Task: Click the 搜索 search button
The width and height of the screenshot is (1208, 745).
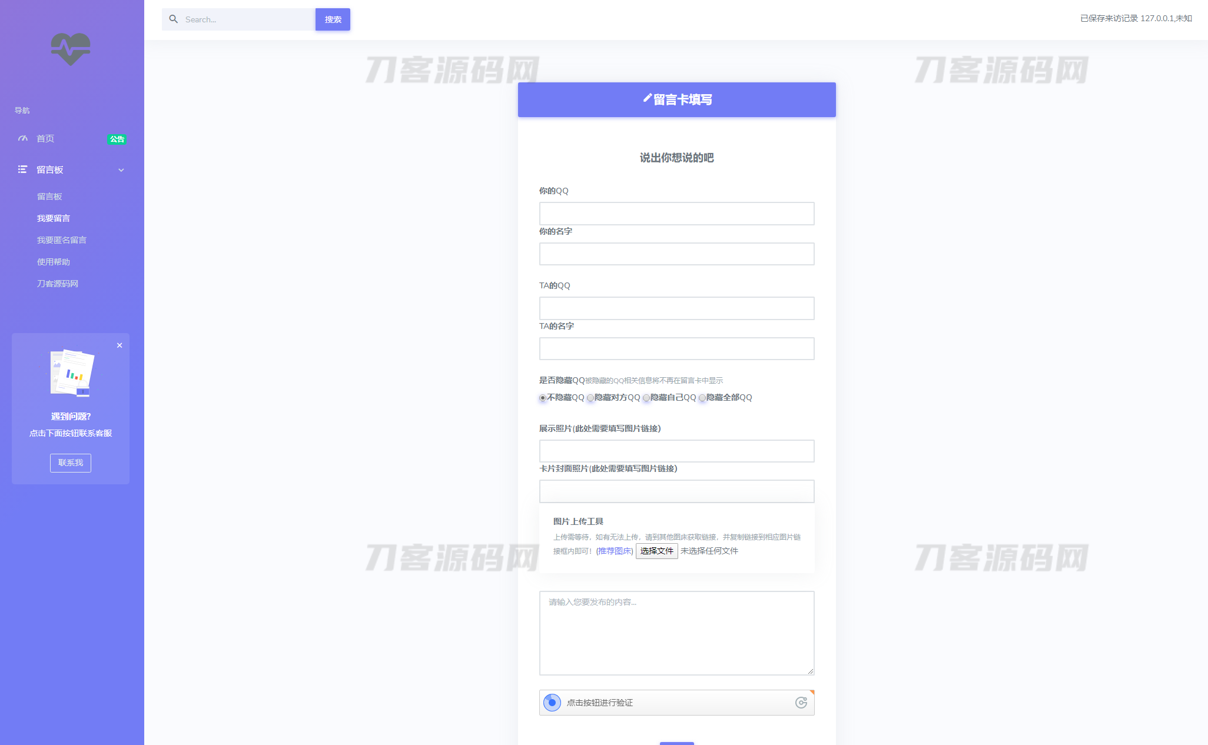Action: click(334, 19)
